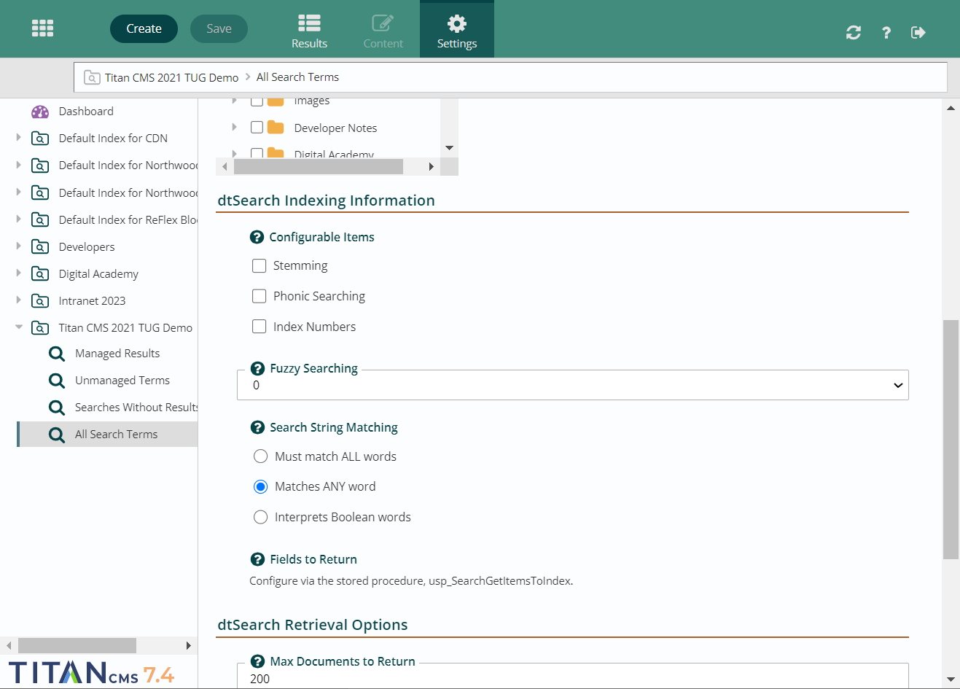Click the logout icon in header
Screen dimensions: 960x689
point(918,32)
